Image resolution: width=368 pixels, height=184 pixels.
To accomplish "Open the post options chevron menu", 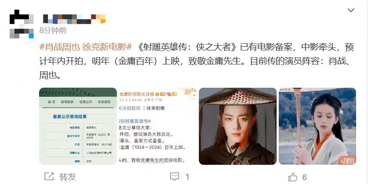I will pyautogui.click(x=351, y=10).
